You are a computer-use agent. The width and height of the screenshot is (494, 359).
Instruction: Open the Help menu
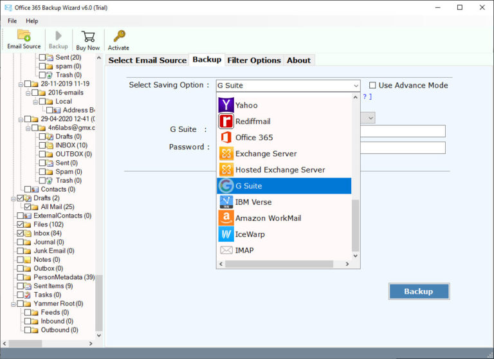[x=32, y=21]
